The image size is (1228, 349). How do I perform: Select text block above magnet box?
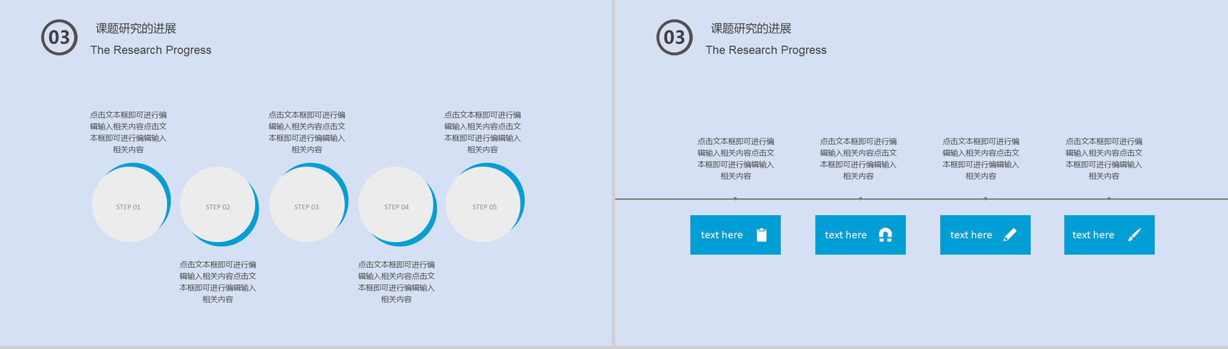858,158
